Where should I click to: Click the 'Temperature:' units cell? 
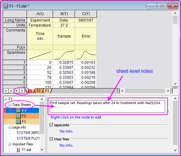tap(40, 25)
